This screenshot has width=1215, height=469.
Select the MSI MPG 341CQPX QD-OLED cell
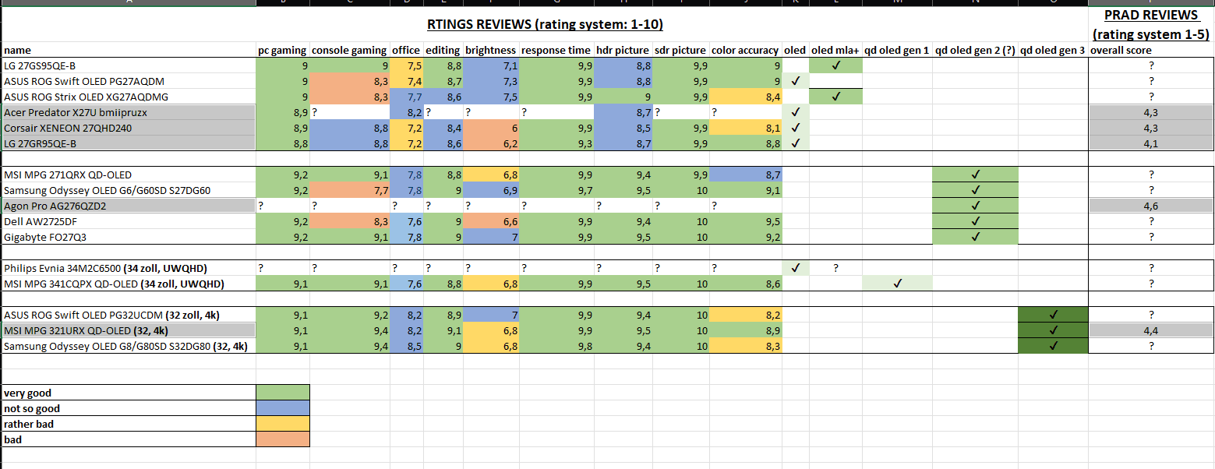click(x=129, y=284)
